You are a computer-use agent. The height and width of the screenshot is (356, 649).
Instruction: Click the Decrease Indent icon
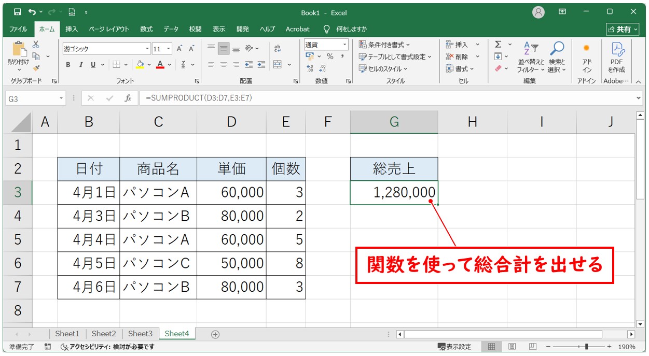[248, 65]
